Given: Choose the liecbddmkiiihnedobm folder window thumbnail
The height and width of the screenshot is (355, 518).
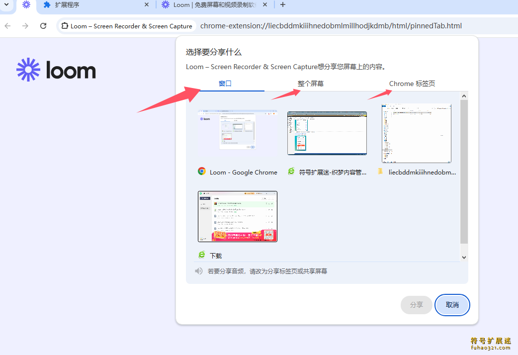Looking at the screenshot, I should pyautogui.click(x=417, y=133).
